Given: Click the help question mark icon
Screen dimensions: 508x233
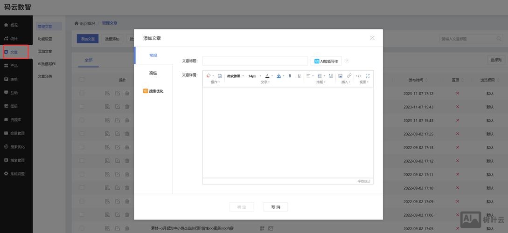Looking at the screenshot, I should tap(347, 61).
